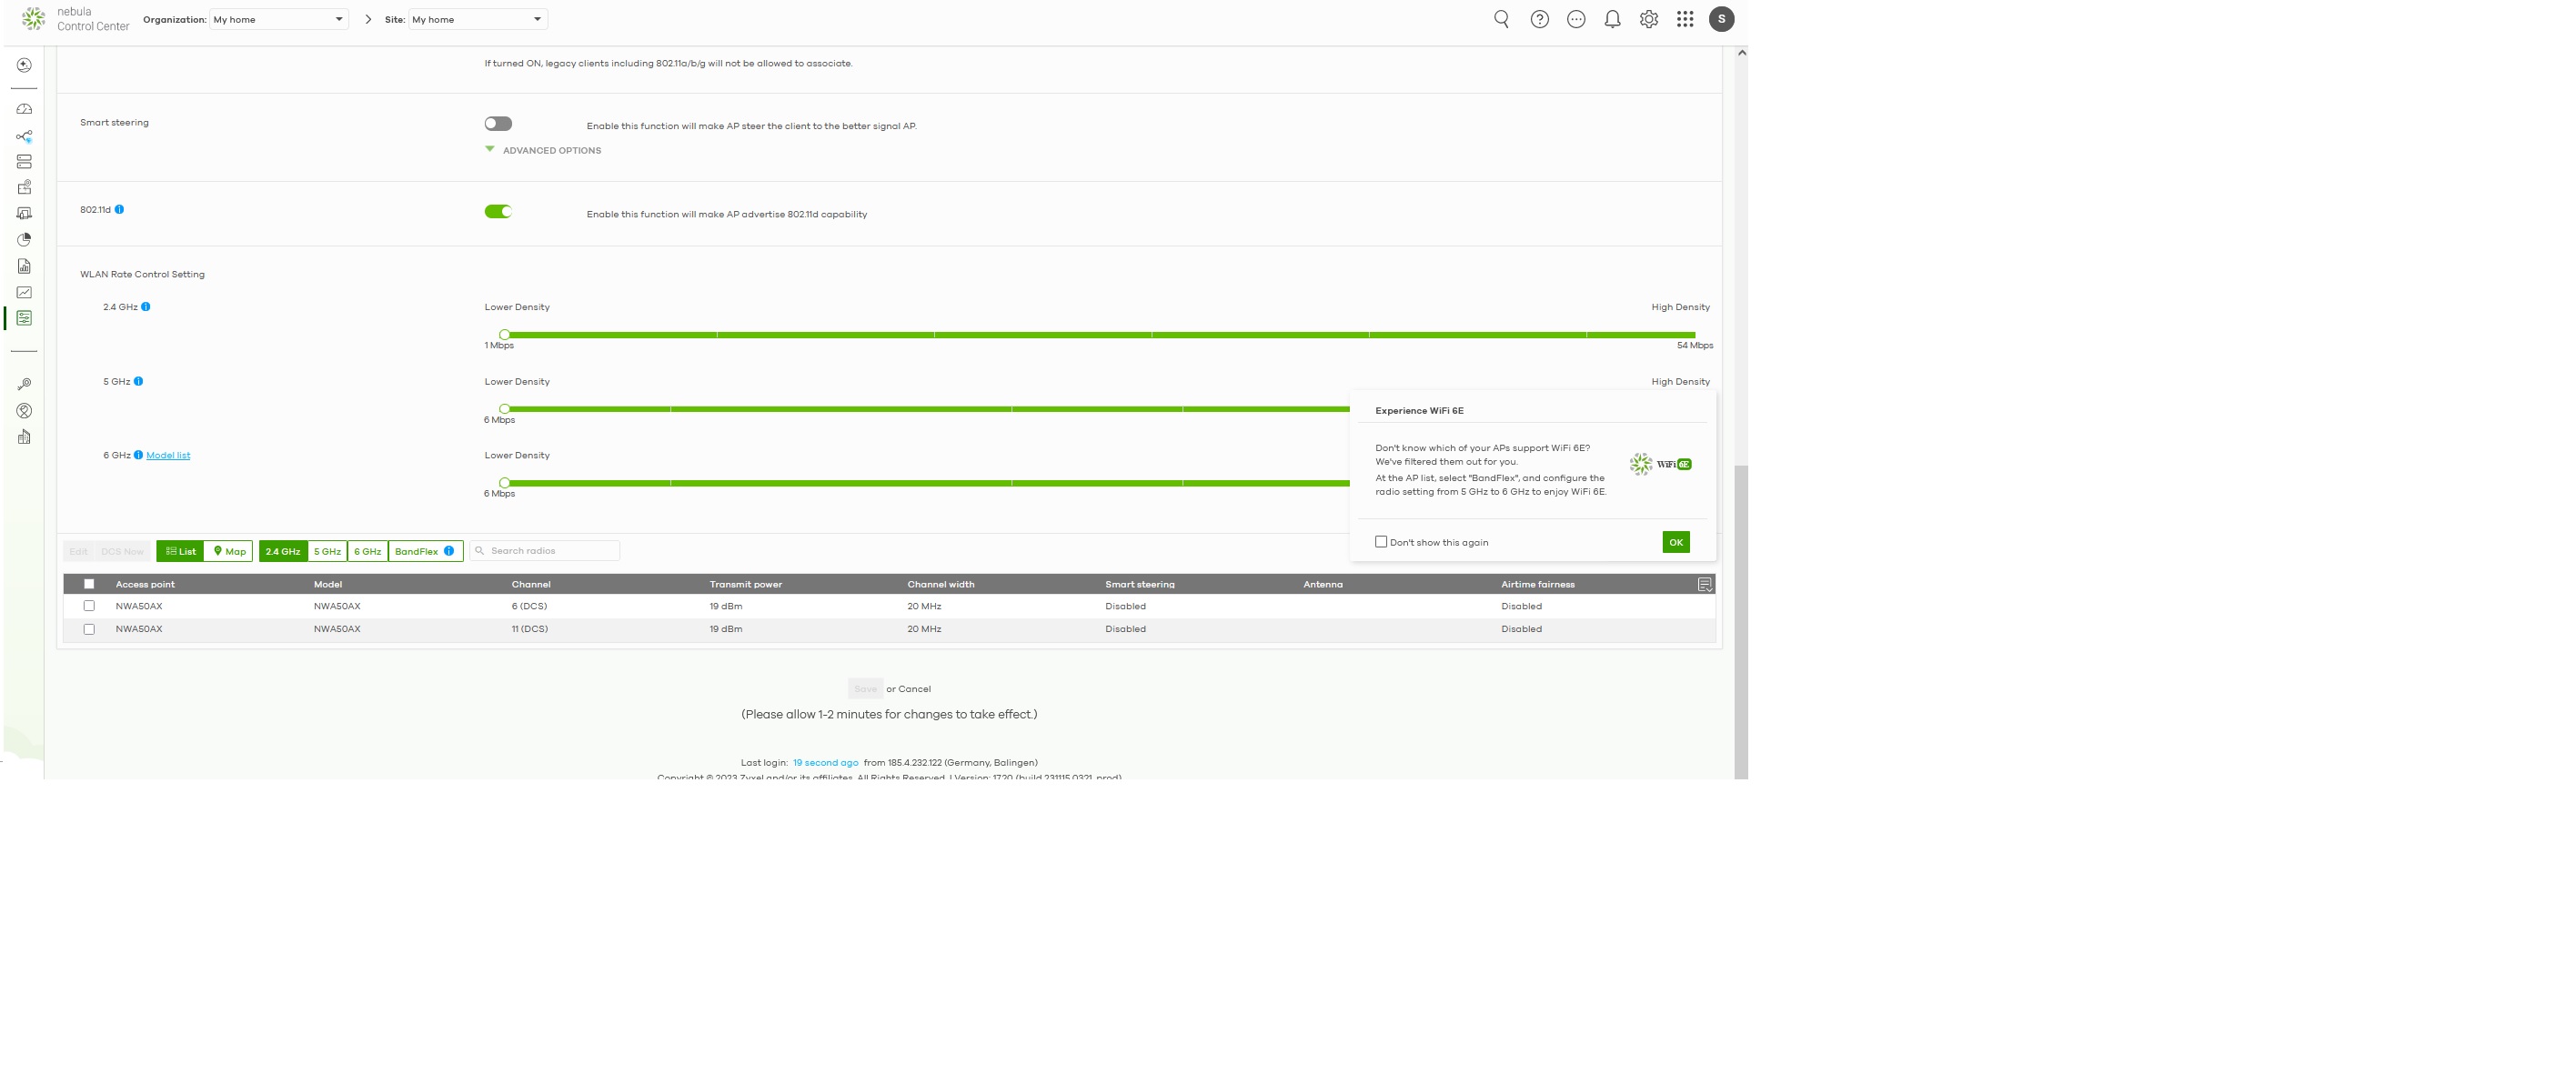Open the Organization dropdown
This screenshot has height=1084, width=2576.
[278, 19]
